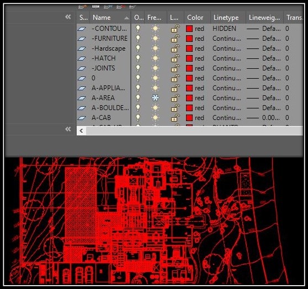Lock the A-CAB layer padlock
Viewport: 308px width, 289px height.
pos(175,118)
